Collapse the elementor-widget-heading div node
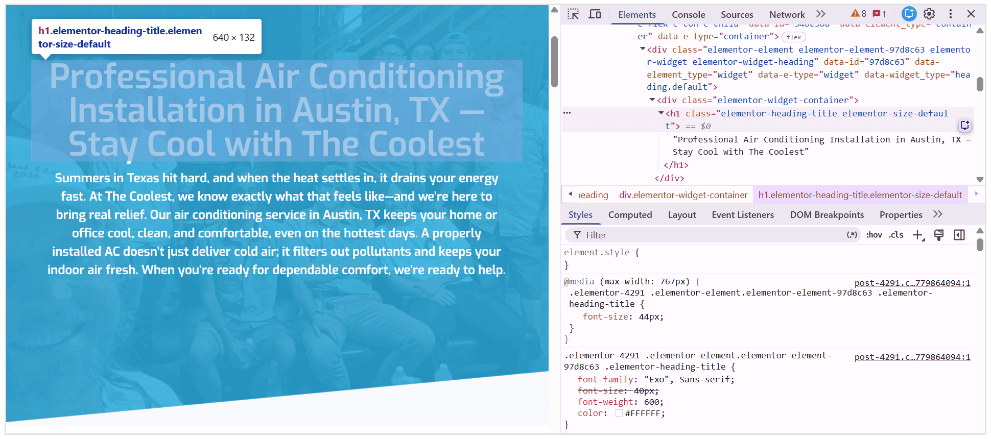Image resolution: width=991 pixels, height=439 pixels. pos(643,49)
